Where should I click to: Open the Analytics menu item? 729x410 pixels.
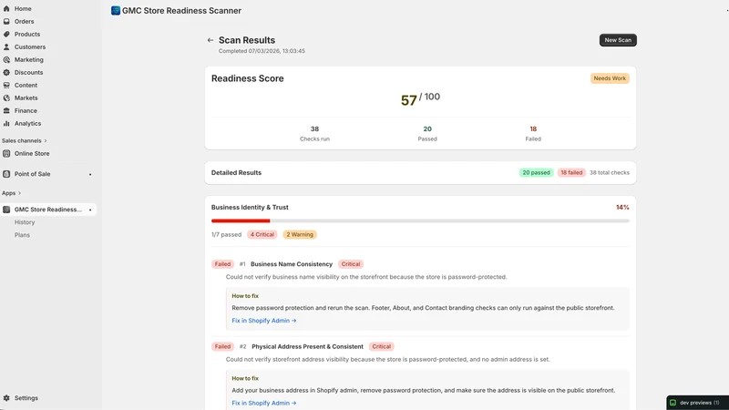click(x=27, y=124)
